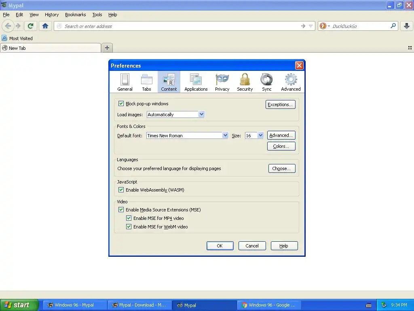
Task: Open the Advanced gear pane
Action: 291,82
